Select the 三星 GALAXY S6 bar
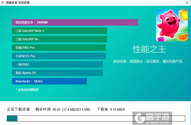The image size is (191, 125). 59,39
